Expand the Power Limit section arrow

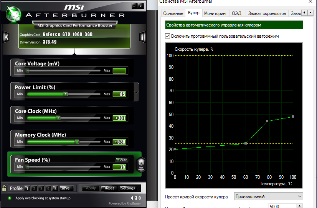[137, 92]
